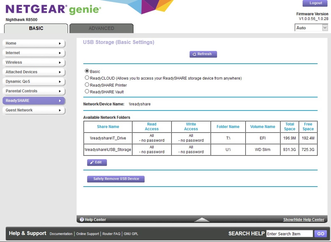Click the help center collapse triangle

click(x=202, y=220)
